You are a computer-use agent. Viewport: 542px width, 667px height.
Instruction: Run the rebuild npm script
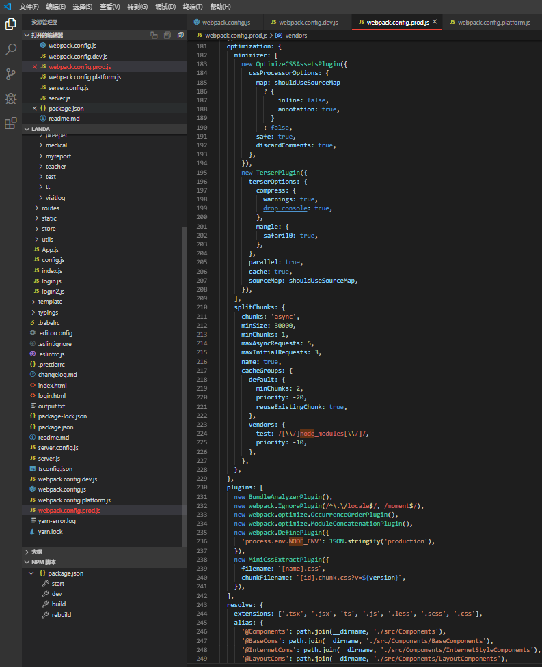[x=62, y=614]
